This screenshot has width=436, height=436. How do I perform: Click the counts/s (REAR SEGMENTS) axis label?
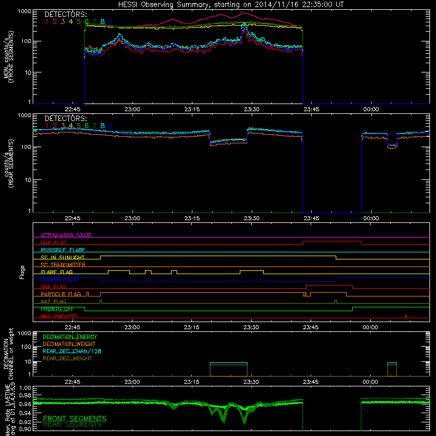click(x=9, y=164)
